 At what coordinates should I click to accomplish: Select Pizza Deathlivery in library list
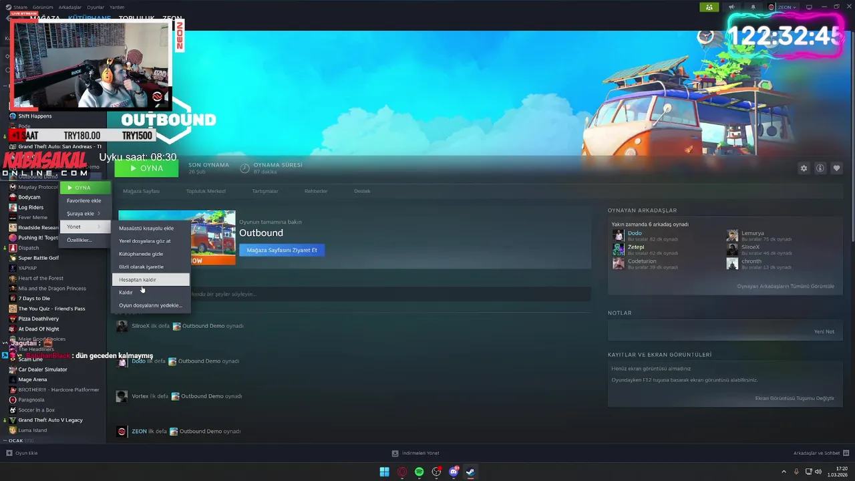pos(38,319)
